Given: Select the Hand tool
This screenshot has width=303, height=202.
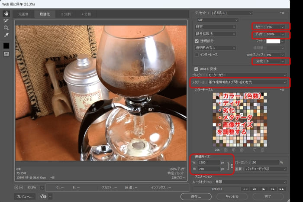Looking at the screenshot, I should [6, 13].
